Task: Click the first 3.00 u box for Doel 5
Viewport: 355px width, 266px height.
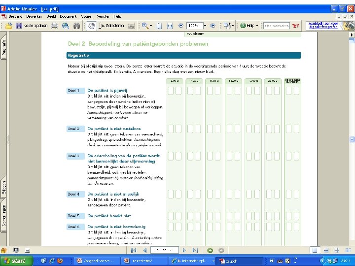Action: 171,216
